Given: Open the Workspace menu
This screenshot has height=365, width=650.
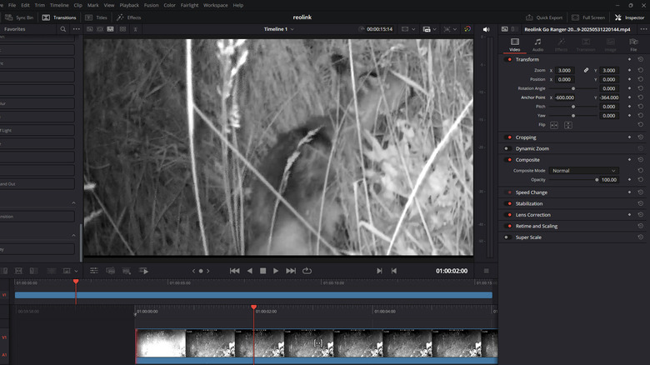Looking at the screenshot, I should click(216, 5).
